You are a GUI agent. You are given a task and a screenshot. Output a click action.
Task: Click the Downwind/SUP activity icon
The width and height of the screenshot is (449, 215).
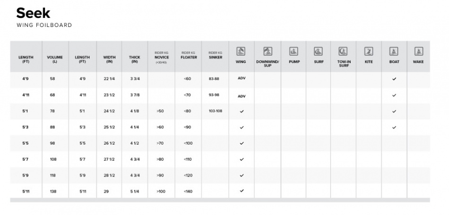click(268, 52)
